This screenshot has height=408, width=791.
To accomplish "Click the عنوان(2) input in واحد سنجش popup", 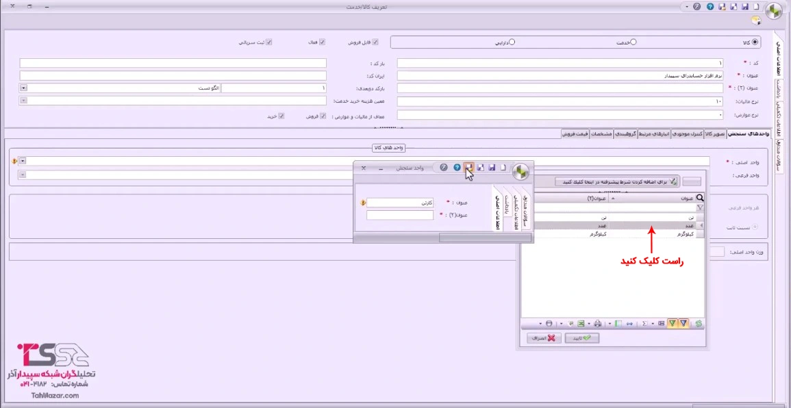I will coord(400,215).
